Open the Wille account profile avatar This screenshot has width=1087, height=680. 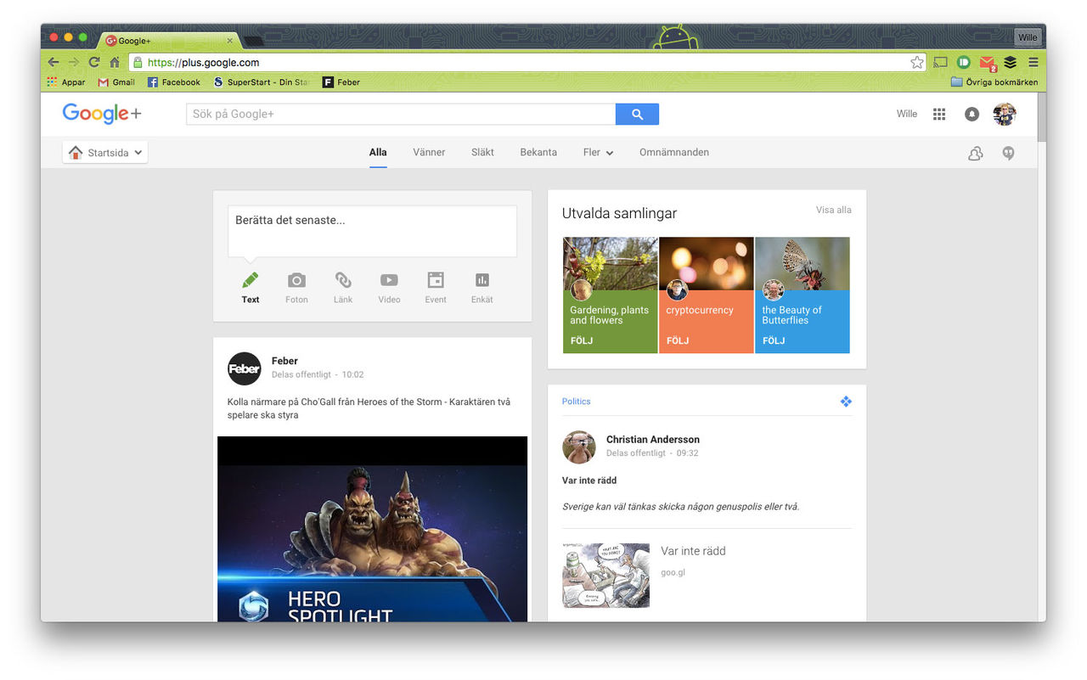[1005, 114]
